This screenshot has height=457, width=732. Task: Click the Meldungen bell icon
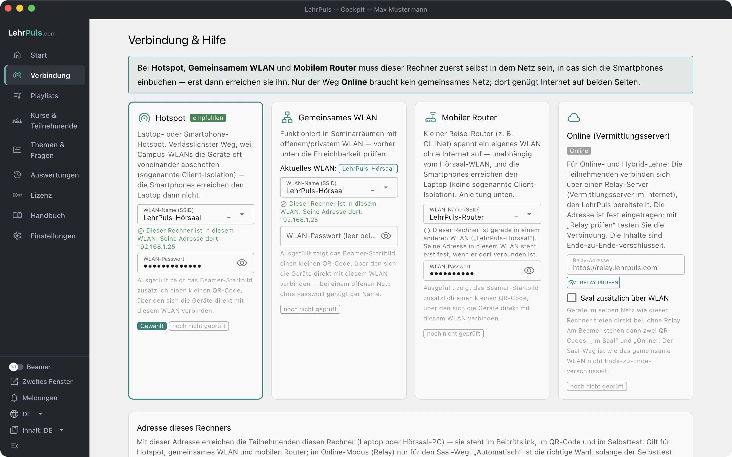(14, 398)
